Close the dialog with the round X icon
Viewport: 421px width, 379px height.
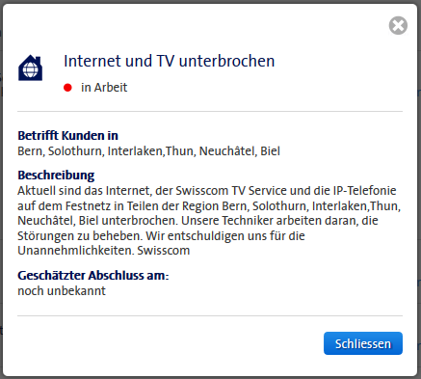click(x=398, y=25)
